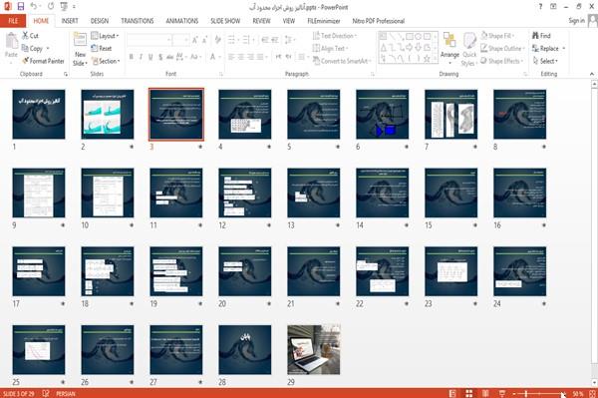Click the Format Painter brush icon

coord(25,61)
